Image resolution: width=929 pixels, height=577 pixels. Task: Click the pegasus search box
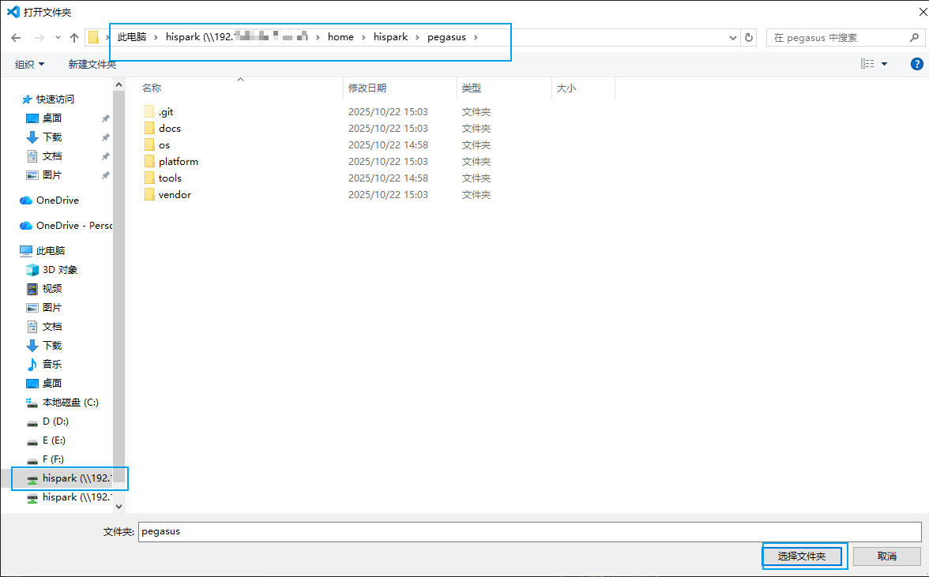point(837,38)
